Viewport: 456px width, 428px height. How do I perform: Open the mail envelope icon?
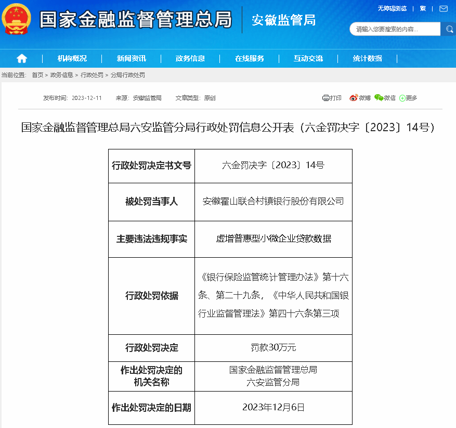[x=444, y=9]
